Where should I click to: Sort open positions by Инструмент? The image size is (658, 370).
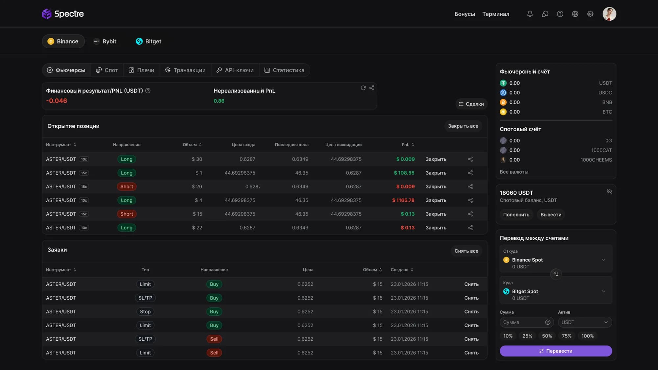[61, 145]
